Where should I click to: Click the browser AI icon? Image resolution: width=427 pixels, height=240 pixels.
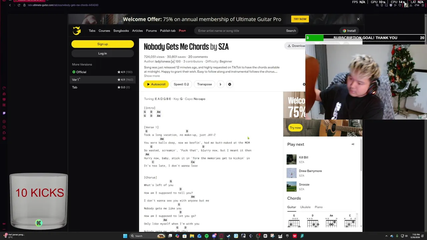[x=417, y=5]
